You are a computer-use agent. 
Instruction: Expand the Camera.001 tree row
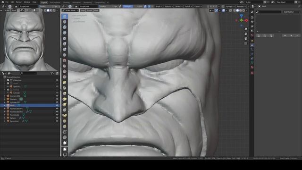tap(5, 96)
